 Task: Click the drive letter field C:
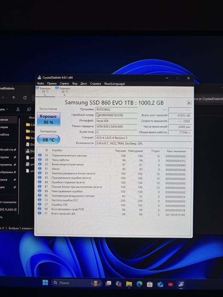click(x=116, y=132)
